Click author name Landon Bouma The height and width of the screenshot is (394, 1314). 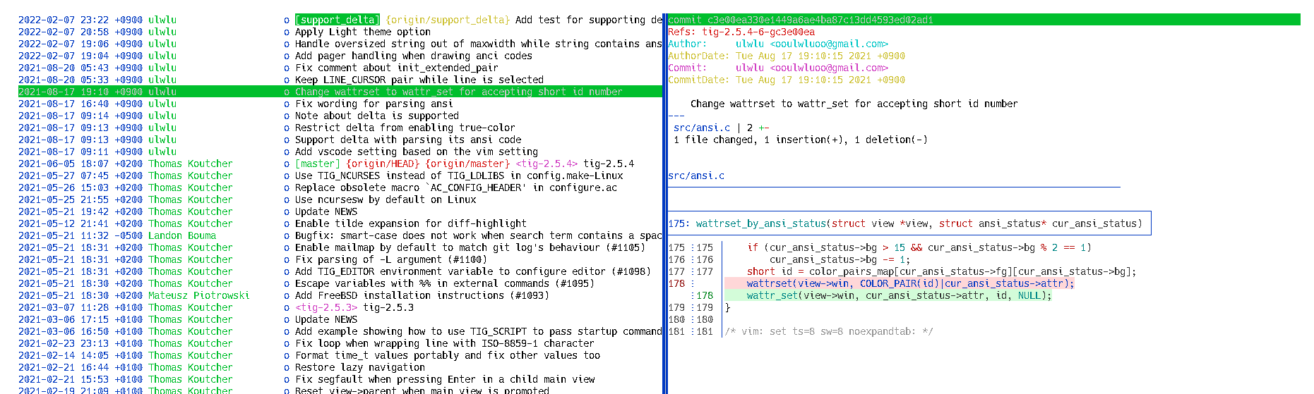coord(182,235)
